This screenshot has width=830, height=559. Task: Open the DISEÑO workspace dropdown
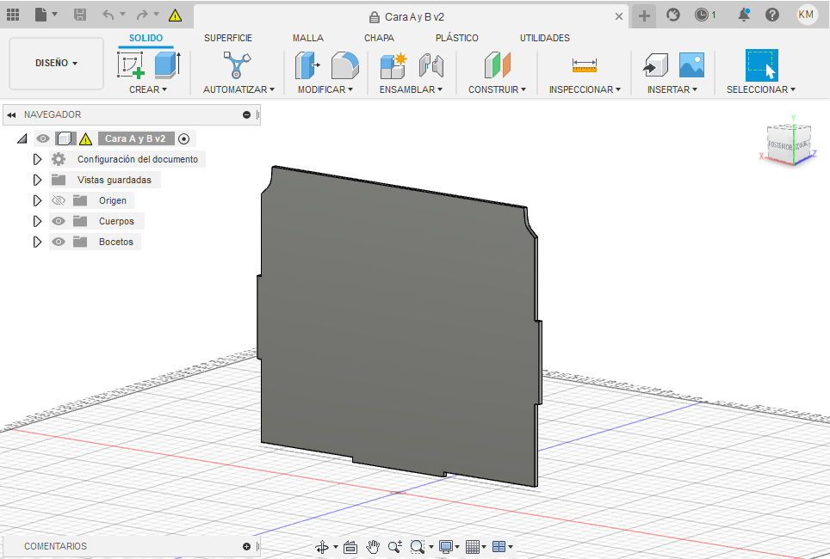[x=56, y=64]
